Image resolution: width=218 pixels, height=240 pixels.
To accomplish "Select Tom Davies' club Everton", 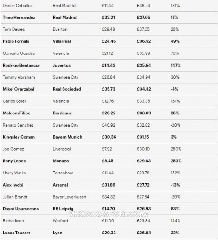I will (x=60, y=29).
